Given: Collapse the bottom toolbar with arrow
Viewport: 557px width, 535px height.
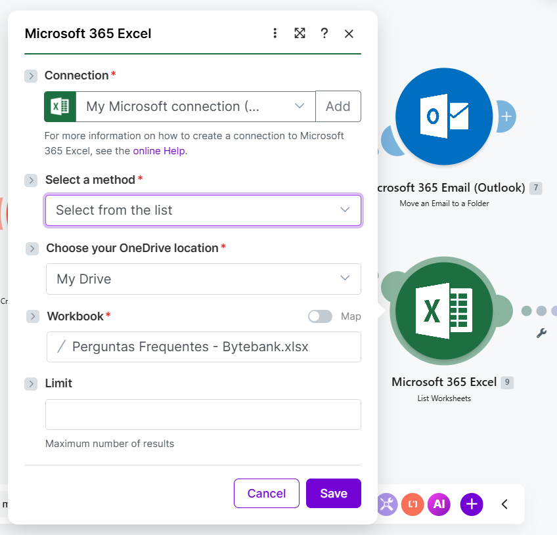Looking at the screenshot, I should 504,504.
